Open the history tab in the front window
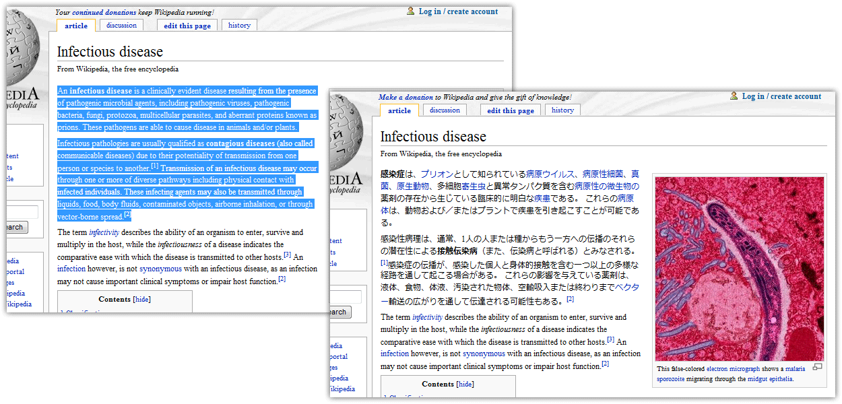The width and height of the screenshot is (842, 404). tap(562, 110)
